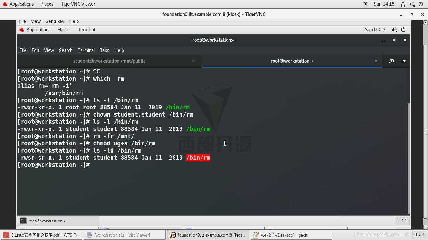Click TigerVNC Viewer in host top bar

(x=78, y=4)
